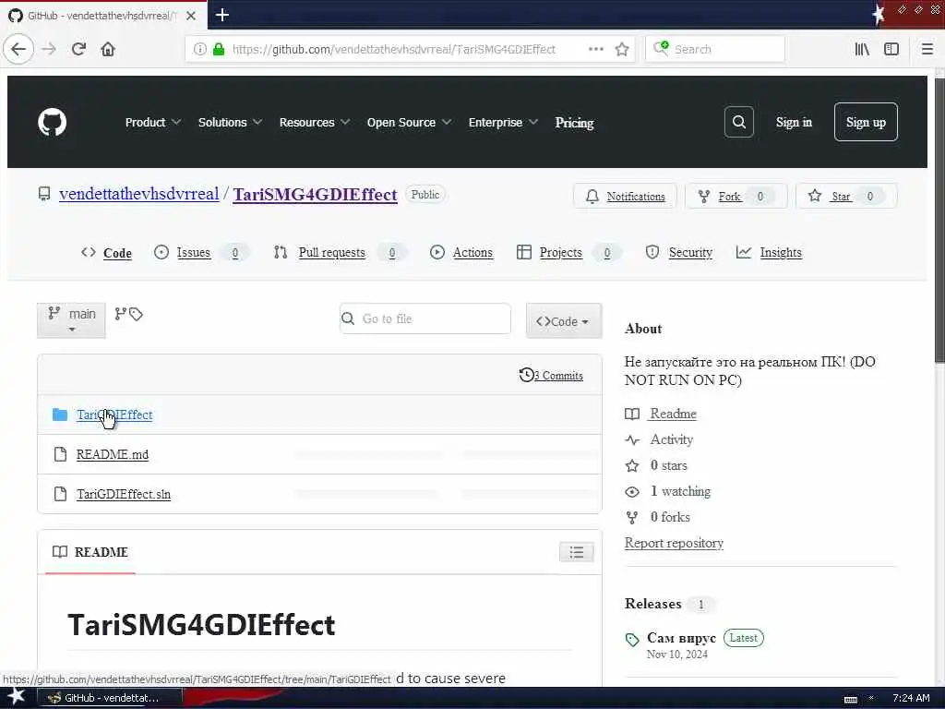Viewport: 945px width, 709px height.
Task: Click the commits history clock icon
Action: [526, 375]
